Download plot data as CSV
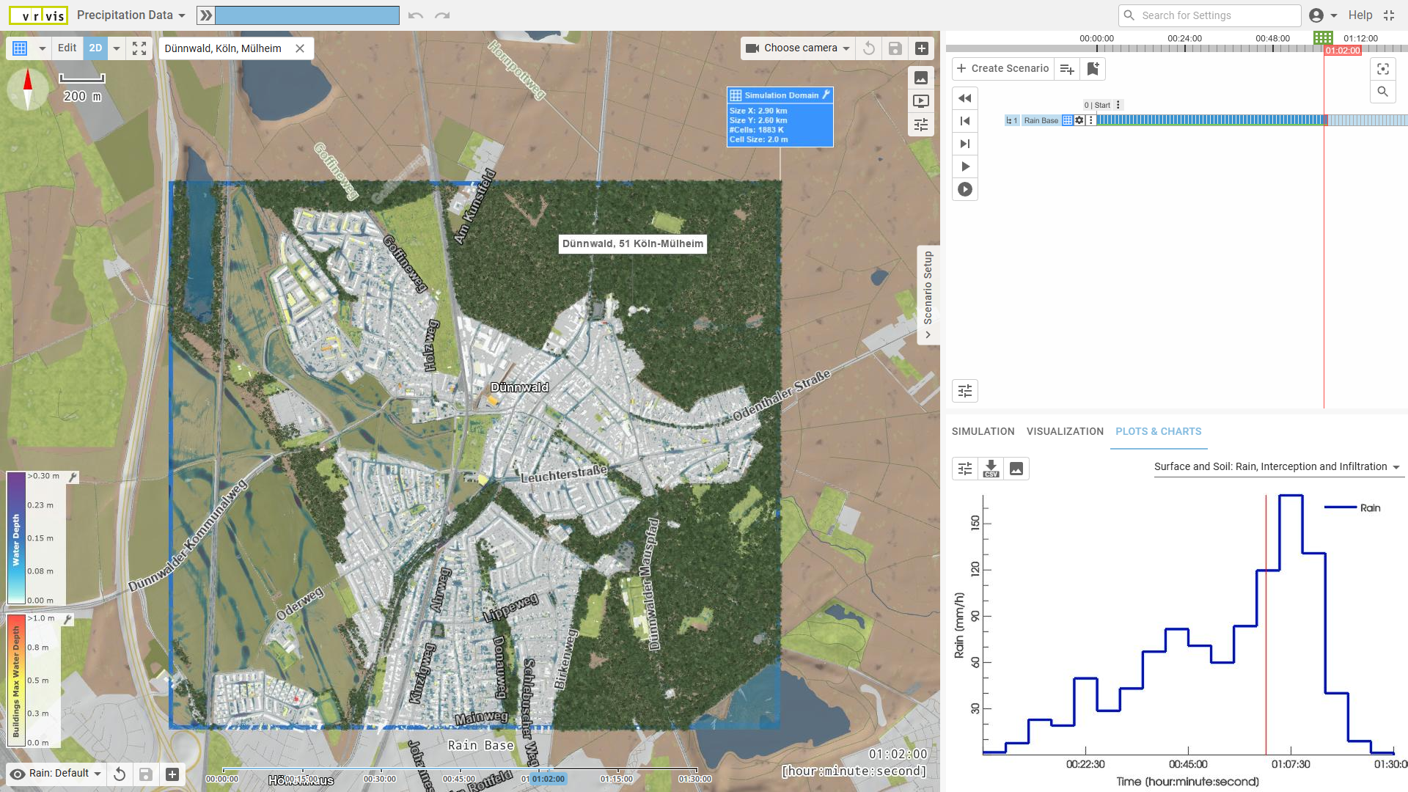This screenshot has width=1408, height=792. point(991,468)
